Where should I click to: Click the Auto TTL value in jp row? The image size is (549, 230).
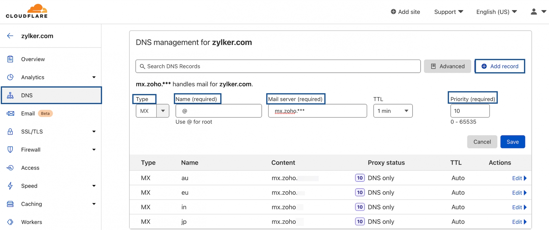click(458, 222)
